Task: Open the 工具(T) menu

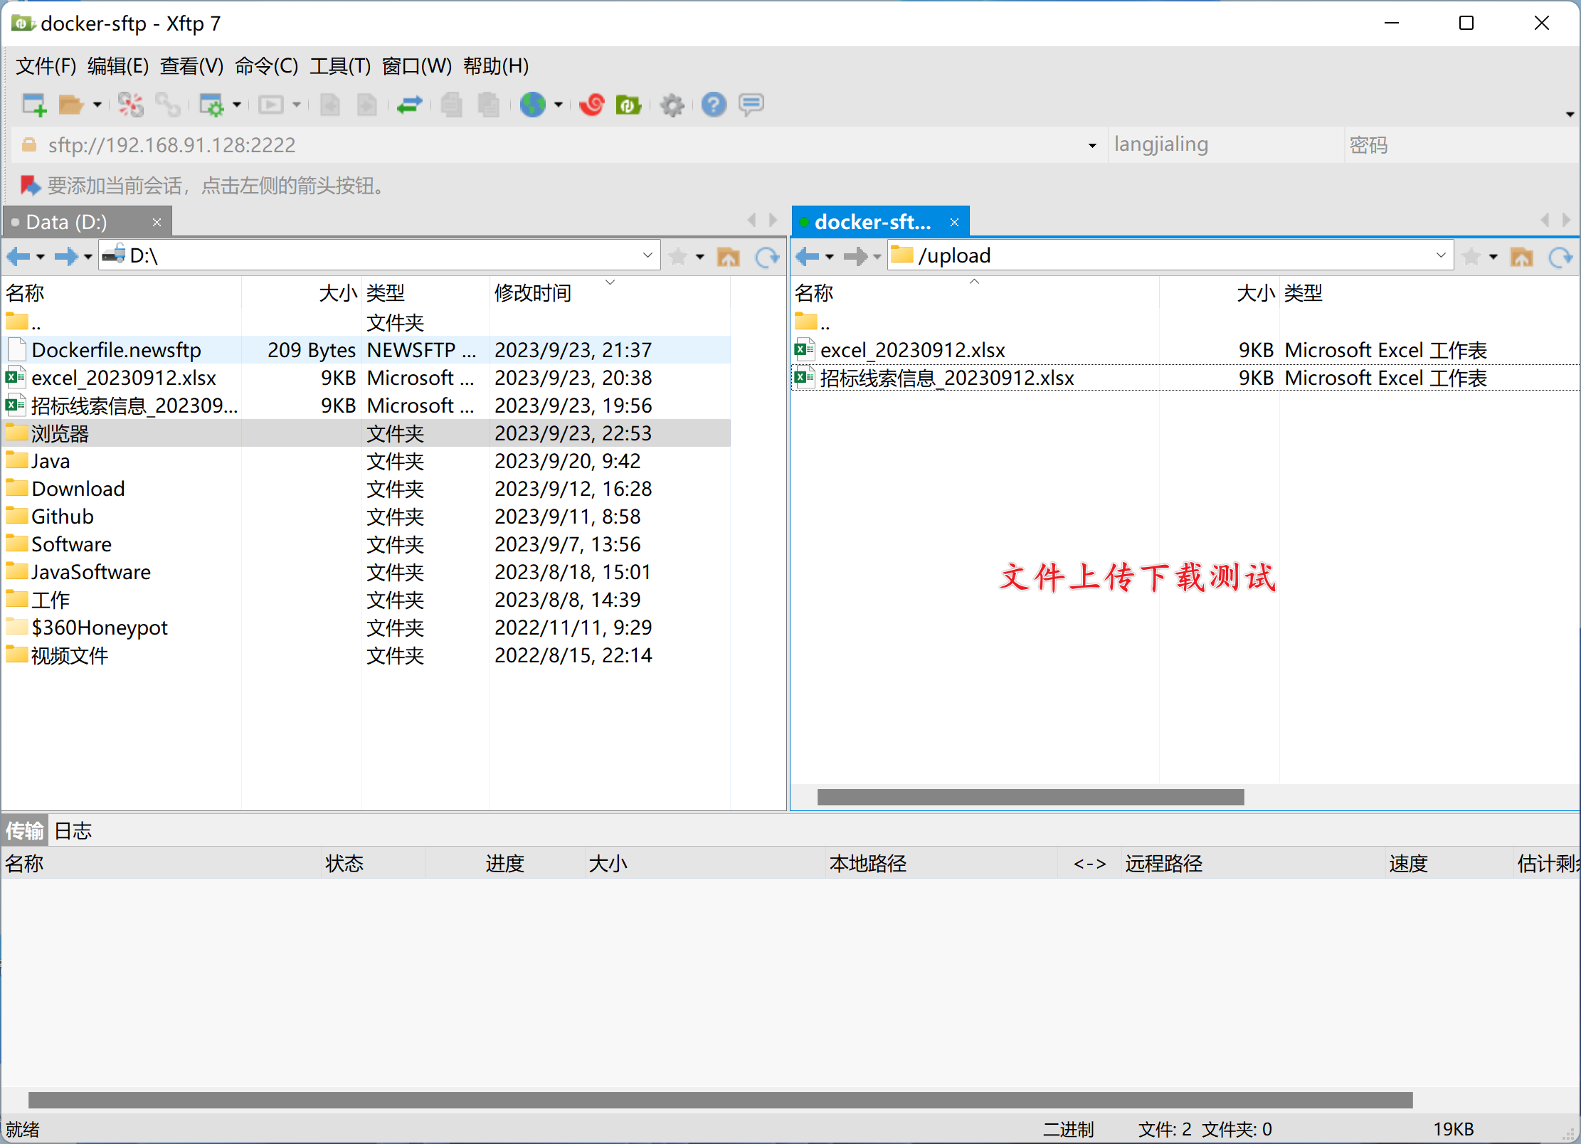Action: pyautogui.click(x=339, y=66)
